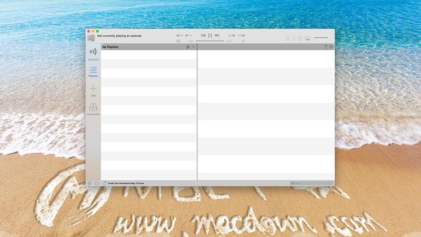Click 'Feeds last refreshed today' status text
Screen dimensions: 421x237
pos(126,183)
